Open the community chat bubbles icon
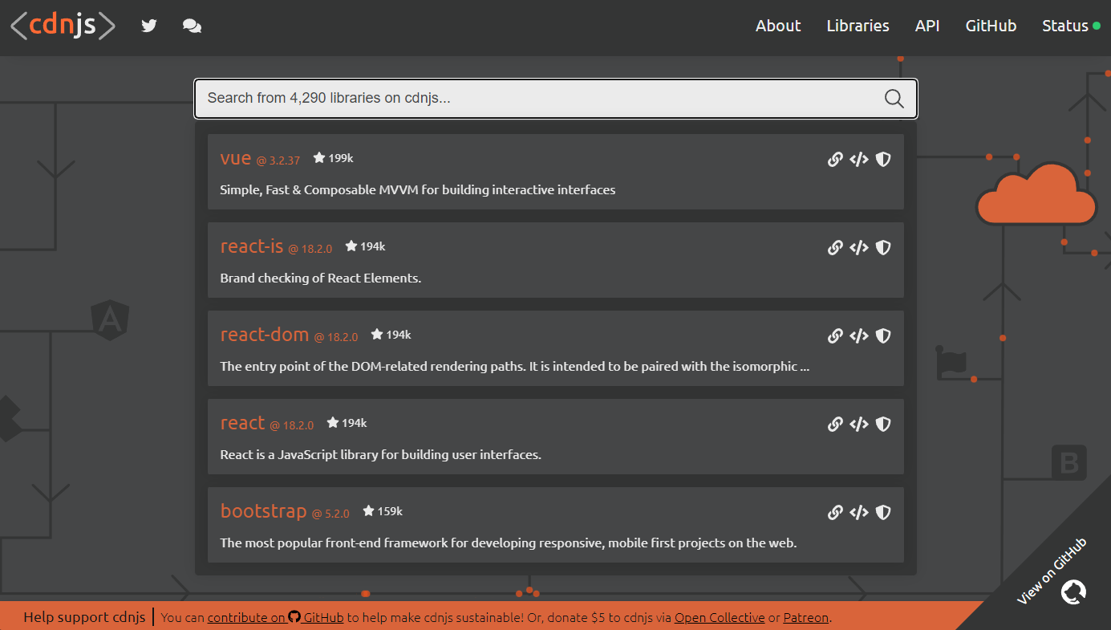Viewport: 1111px width, 630px height. [192, 26]
